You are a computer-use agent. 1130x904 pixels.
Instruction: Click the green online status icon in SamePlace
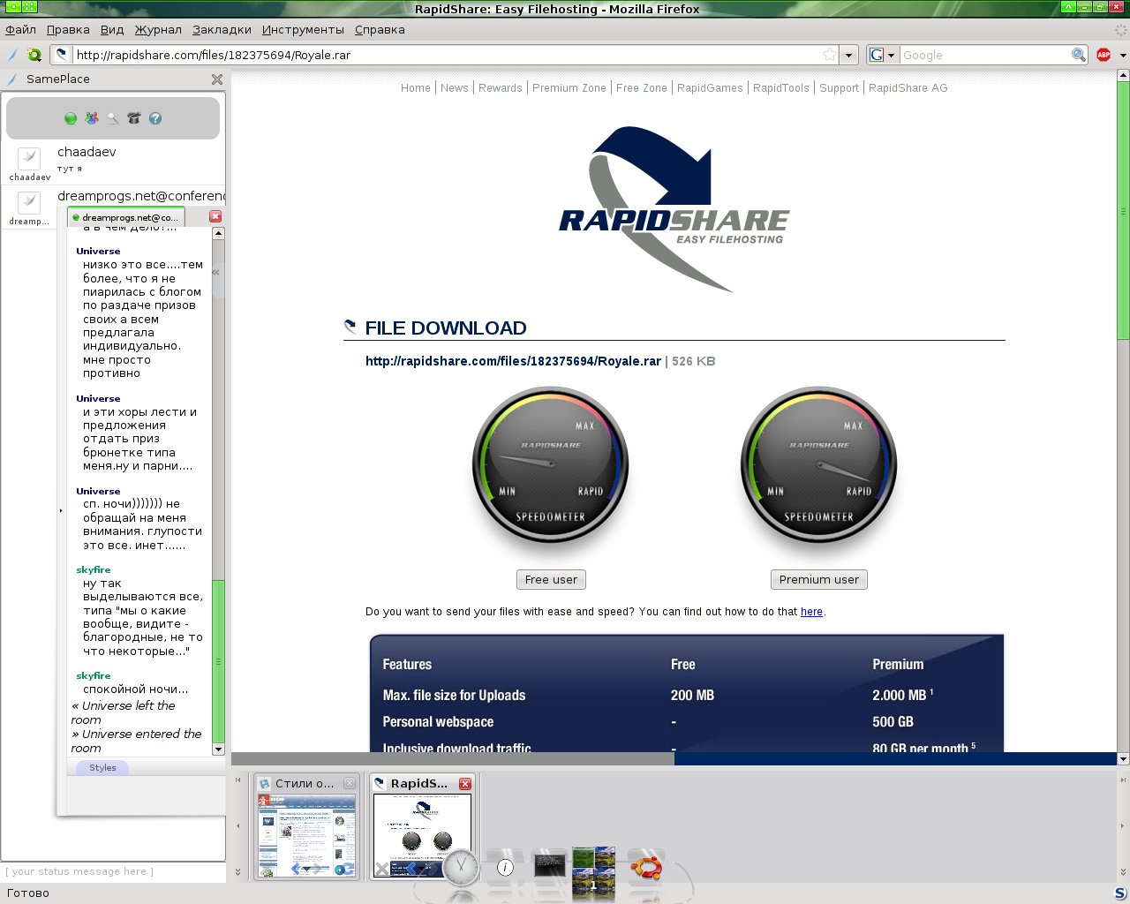pos(71,118)
